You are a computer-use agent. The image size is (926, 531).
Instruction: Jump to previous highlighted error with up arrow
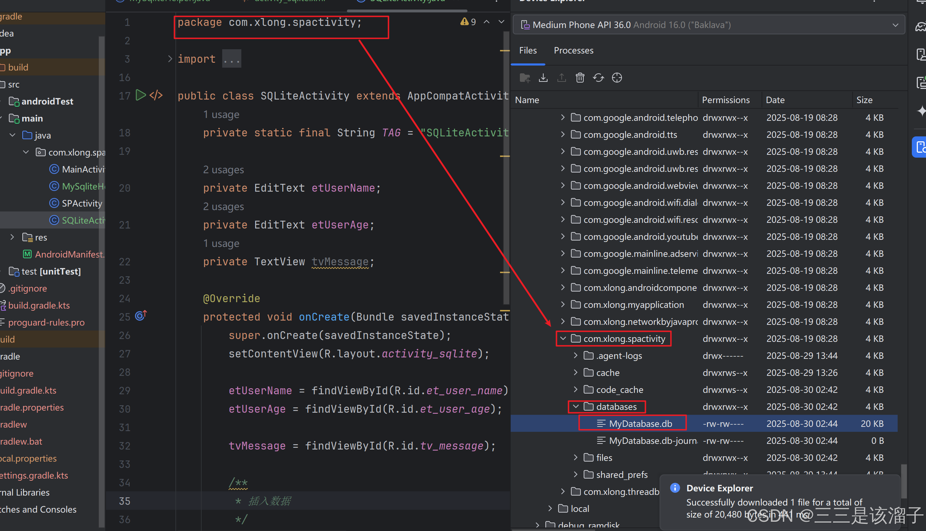(486, 22)
